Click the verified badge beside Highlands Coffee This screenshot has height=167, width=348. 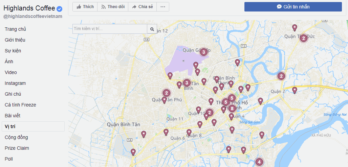click(x=60, y=9)
